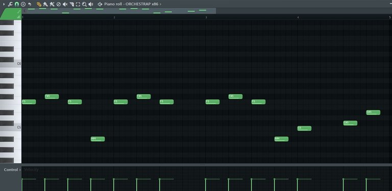Image resolution: width=392 pixels, height=191 pixels.
Task: Toggle the magnet snap-to-grid button
Action: pos(16,4)
